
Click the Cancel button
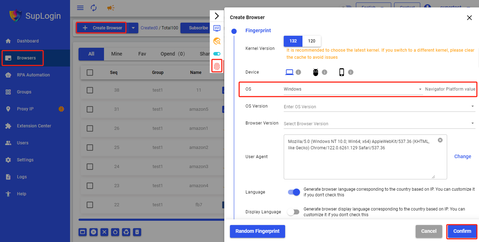coord(429,231)
